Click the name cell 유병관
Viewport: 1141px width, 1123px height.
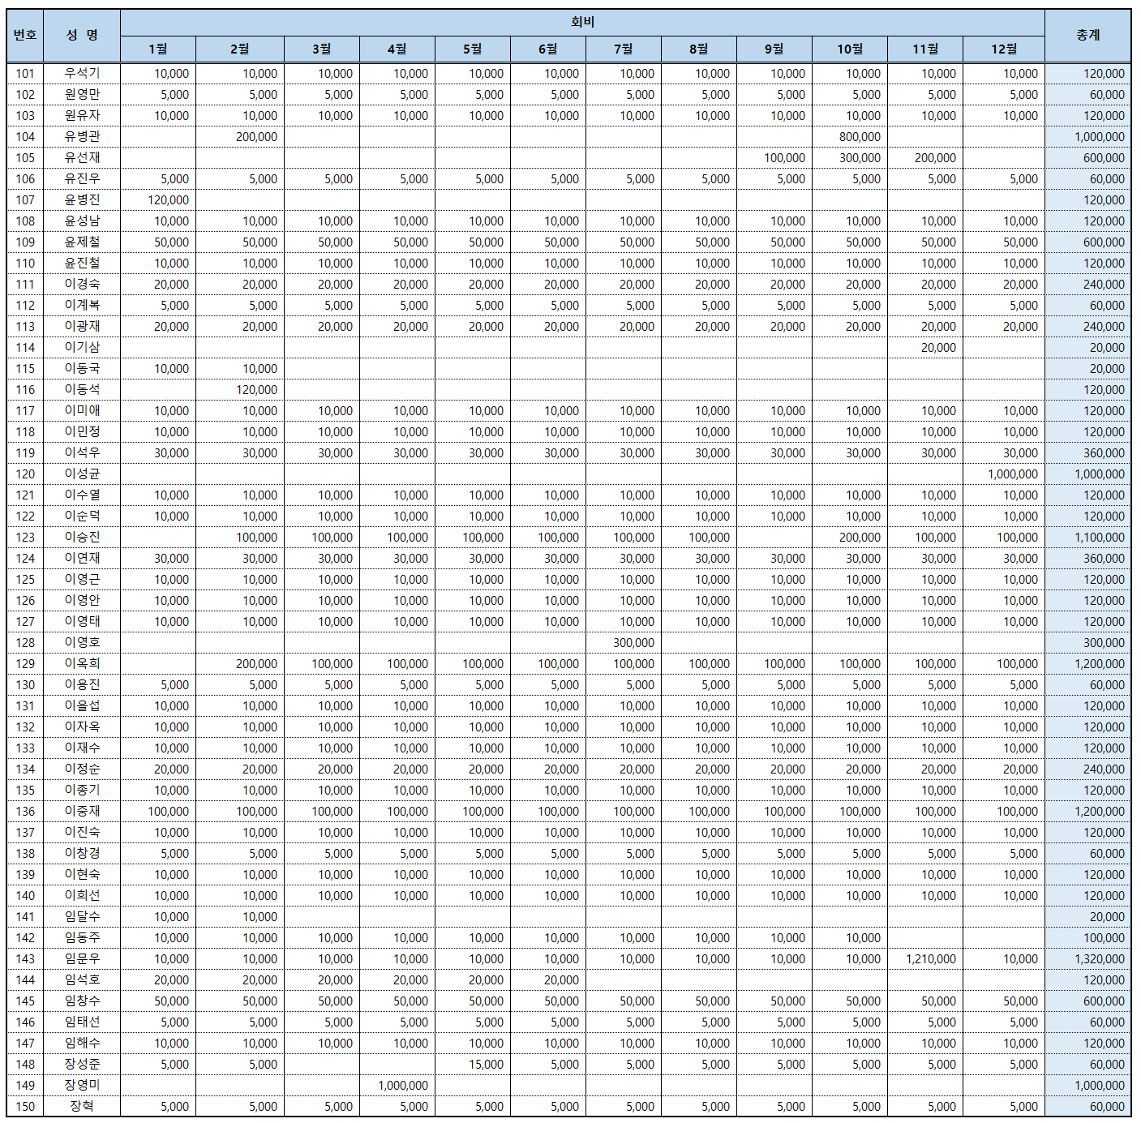pos(82,137)
